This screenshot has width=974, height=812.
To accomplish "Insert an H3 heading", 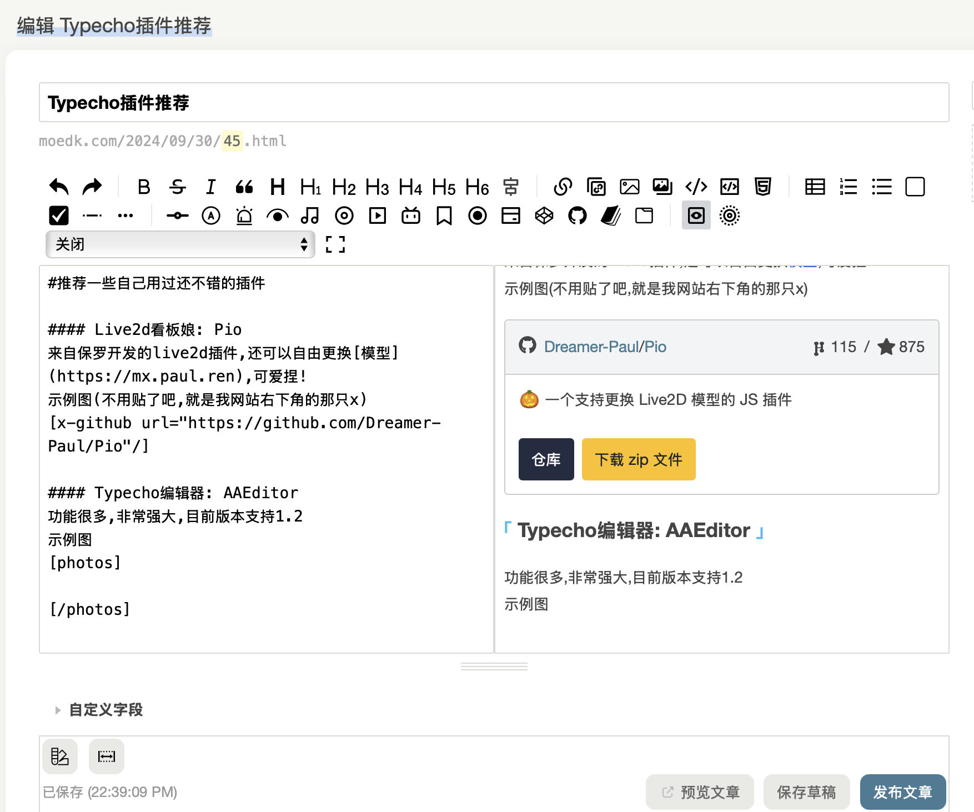I will tap(377, 187).
